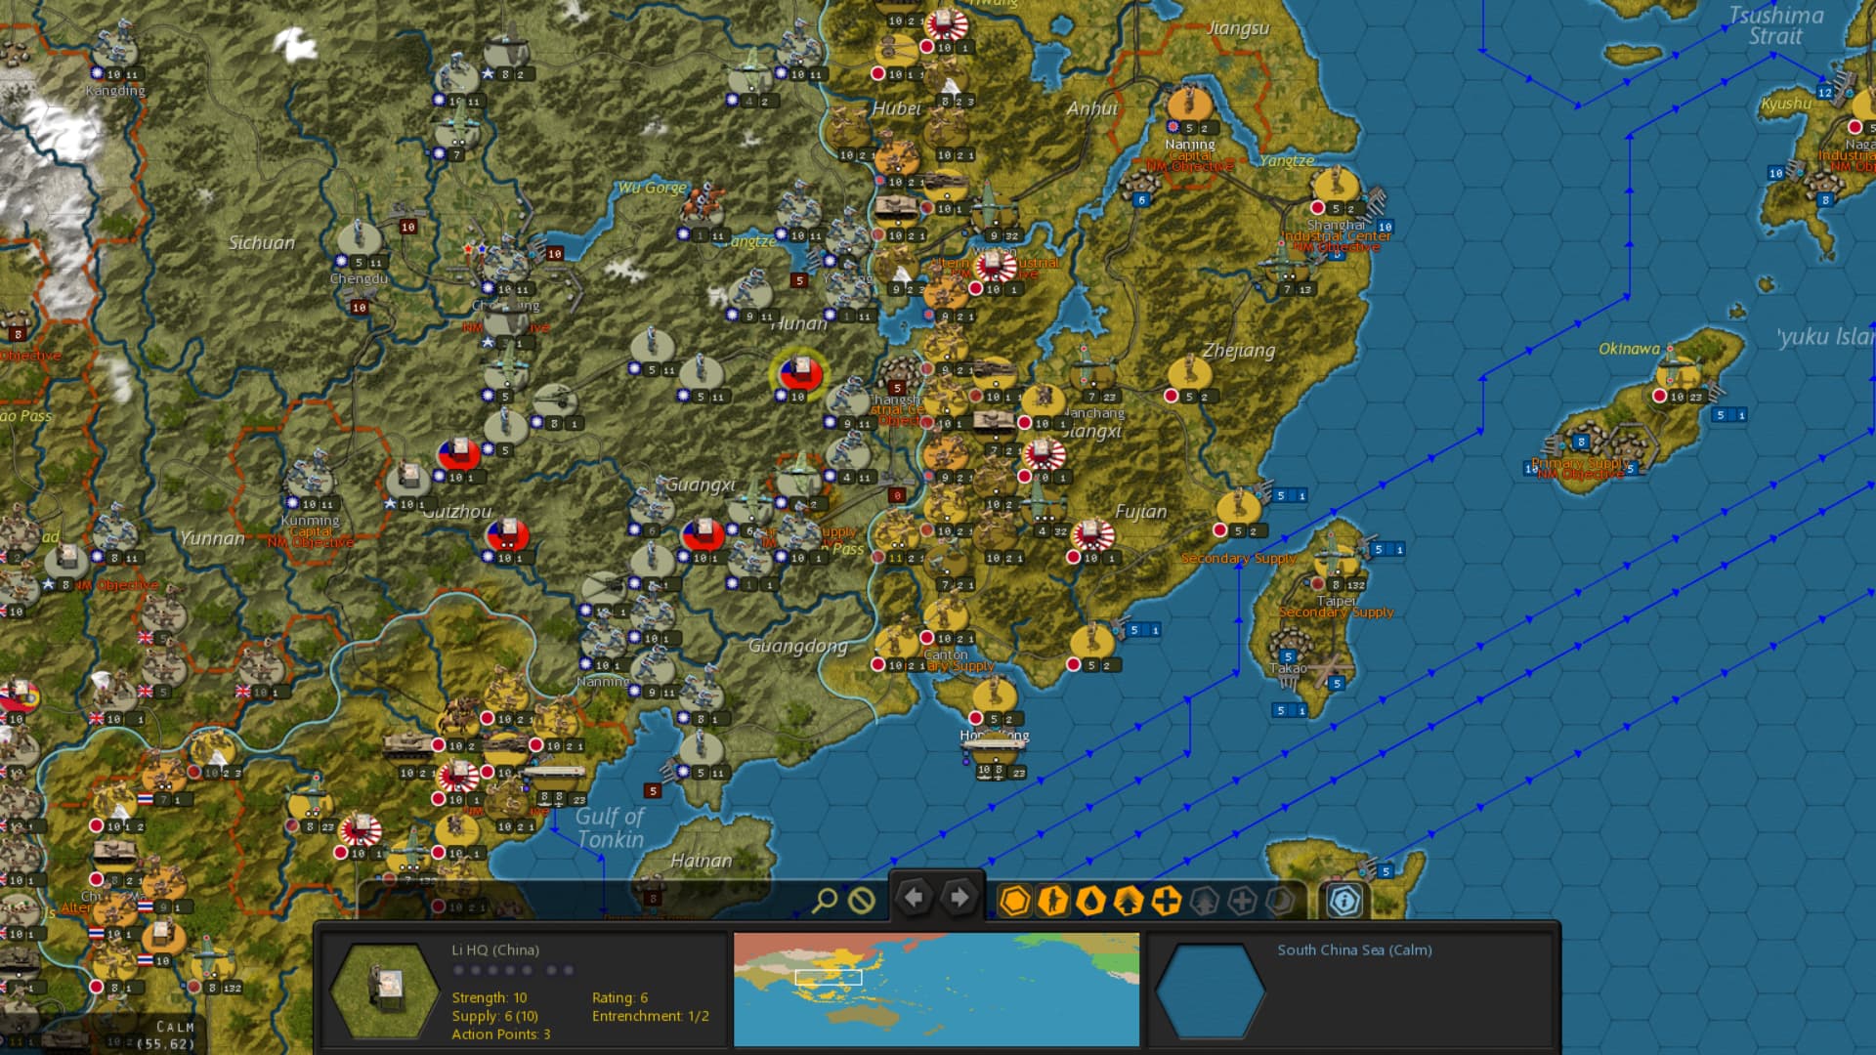Click the Supply: 6 (10) stat
1876x1055 pixels.
(494, 1016)
